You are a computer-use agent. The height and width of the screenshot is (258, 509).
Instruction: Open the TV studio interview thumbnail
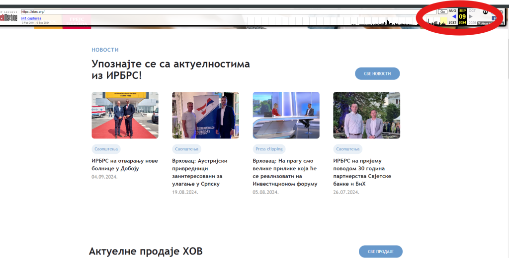(x=286, y=115)
